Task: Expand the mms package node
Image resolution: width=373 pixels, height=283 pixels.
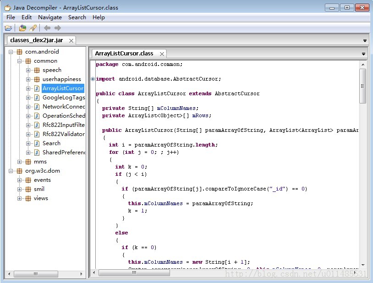Action: [20, 162]
